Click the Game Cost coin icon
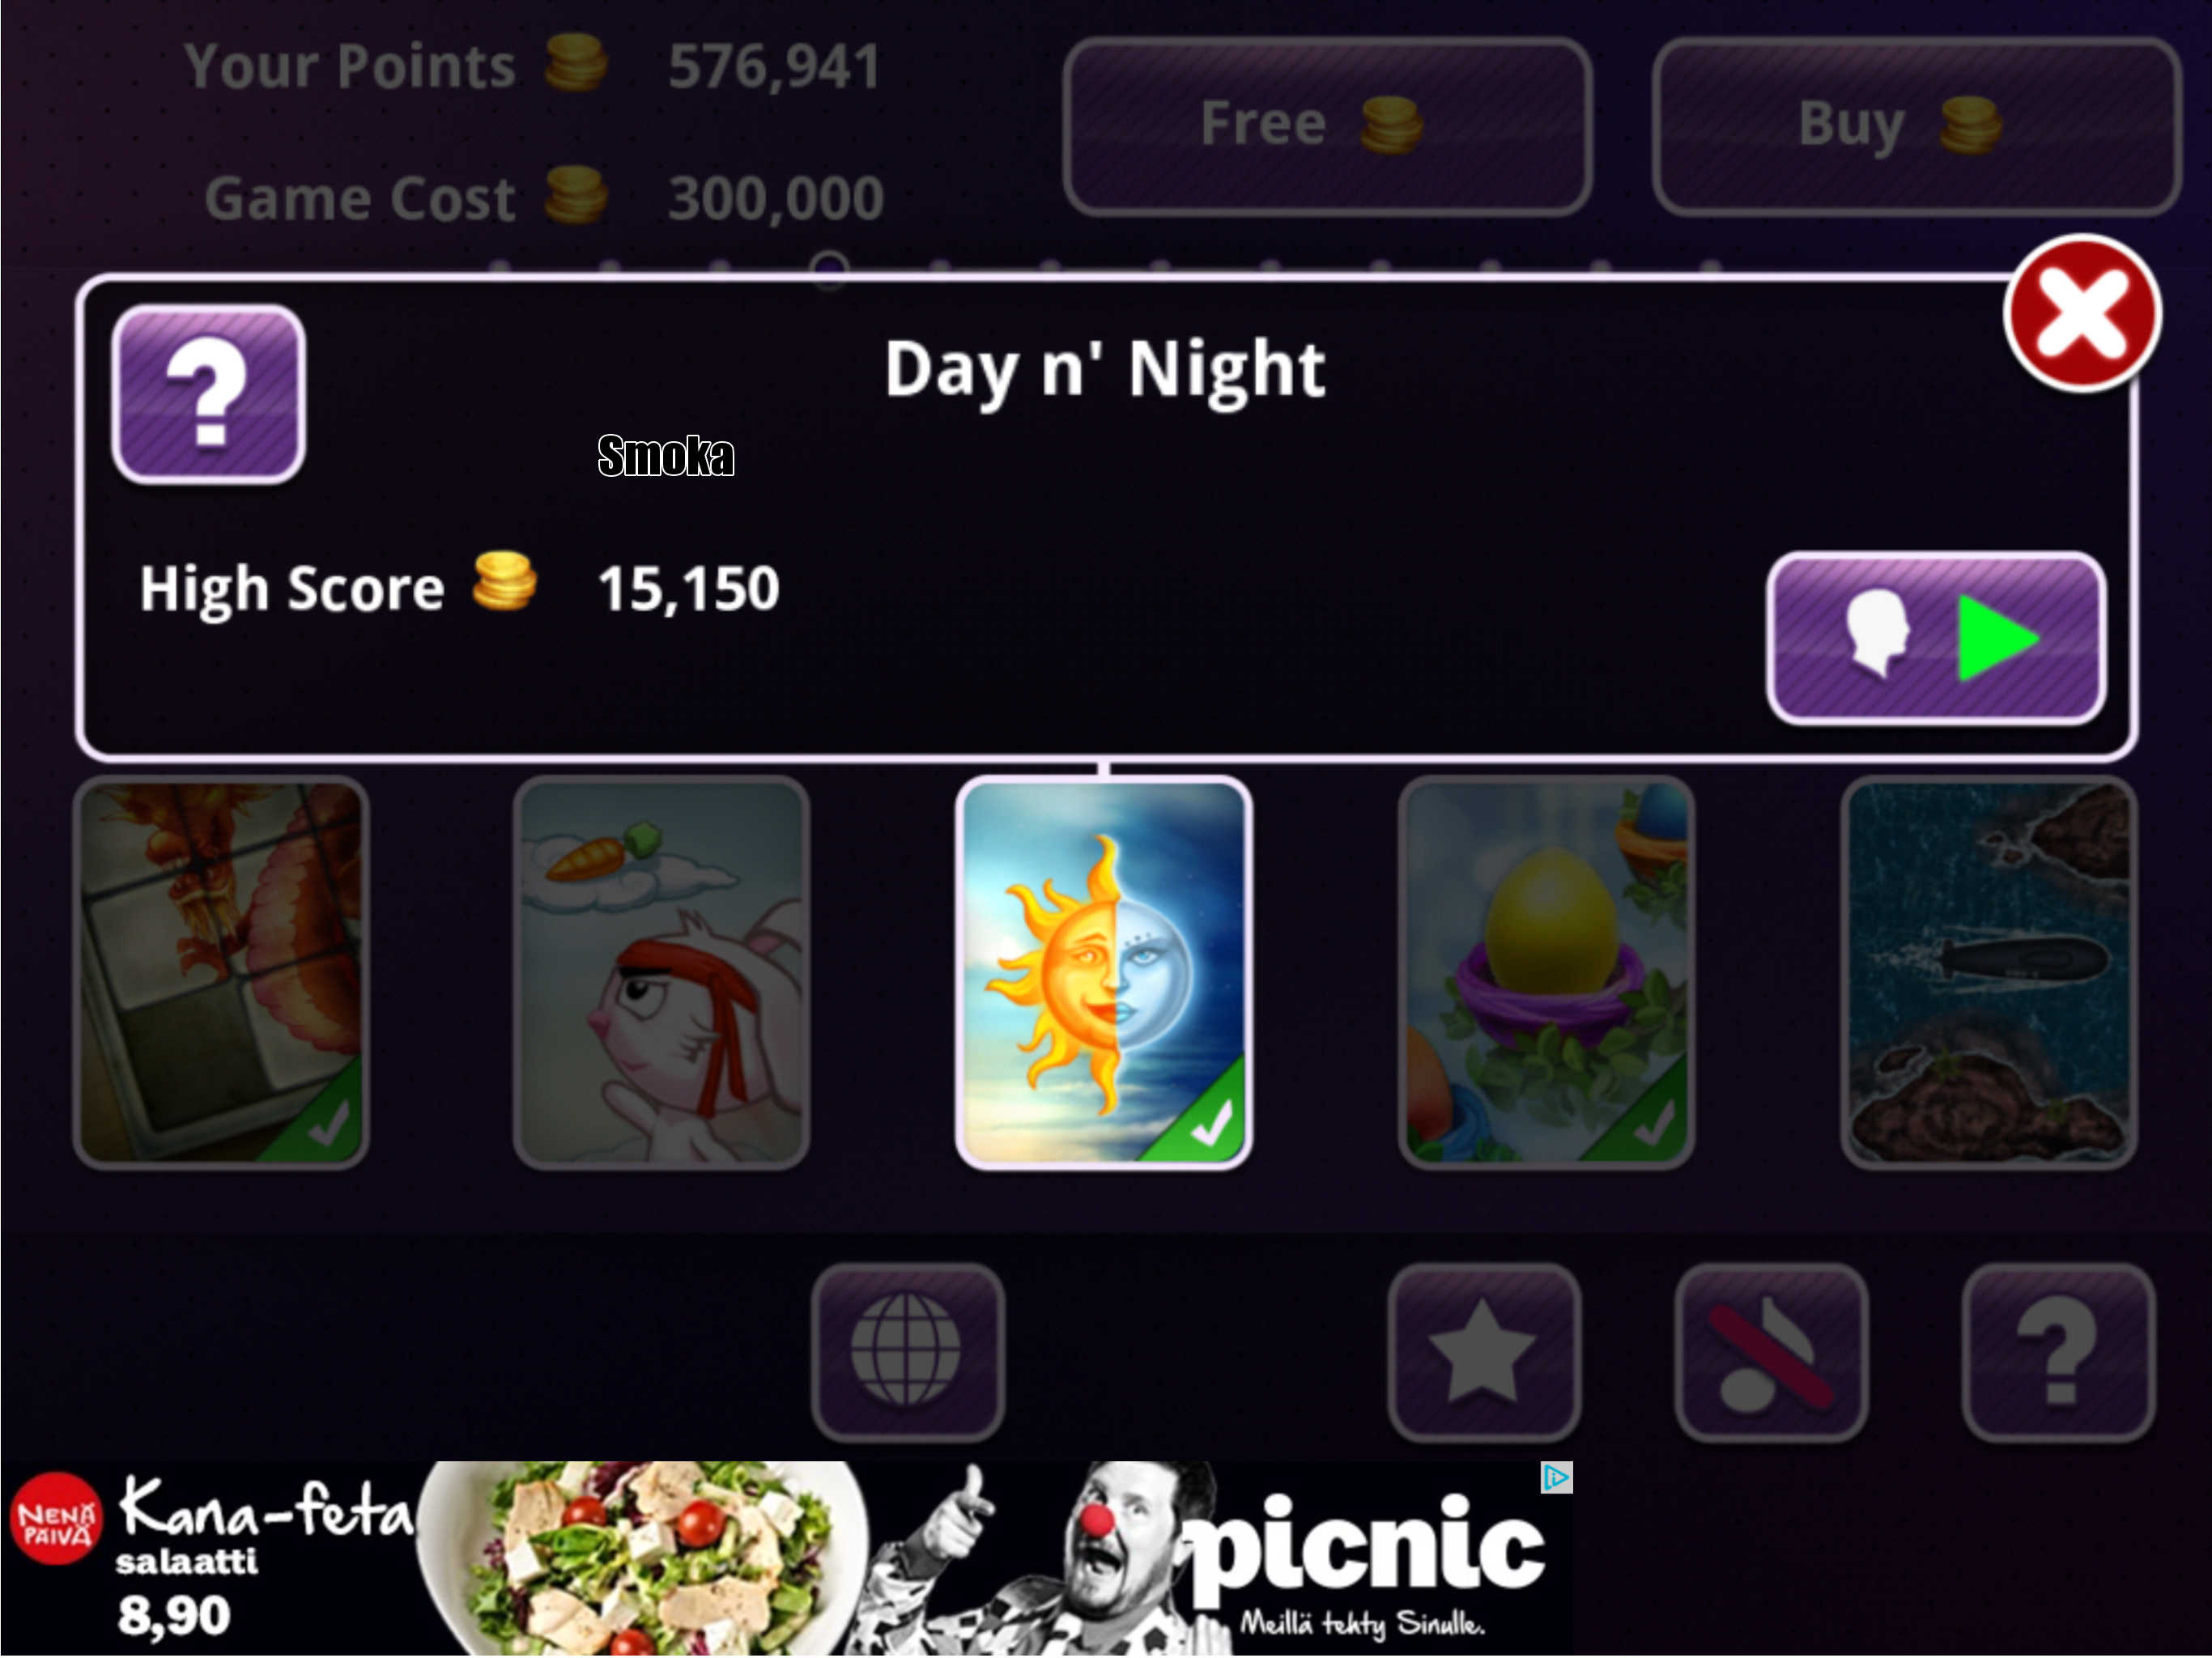Image resolution: width=2212 pixels, height=1658 pixels. (576, 195)
